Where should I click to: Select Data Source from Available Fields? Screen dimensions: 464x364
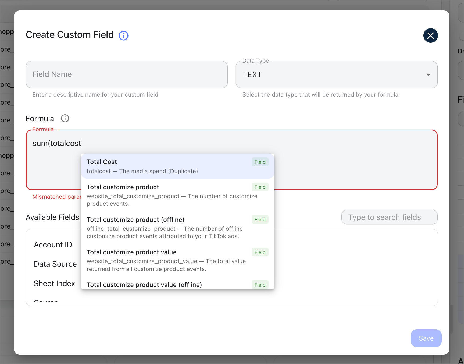click(x=55, y=264)
